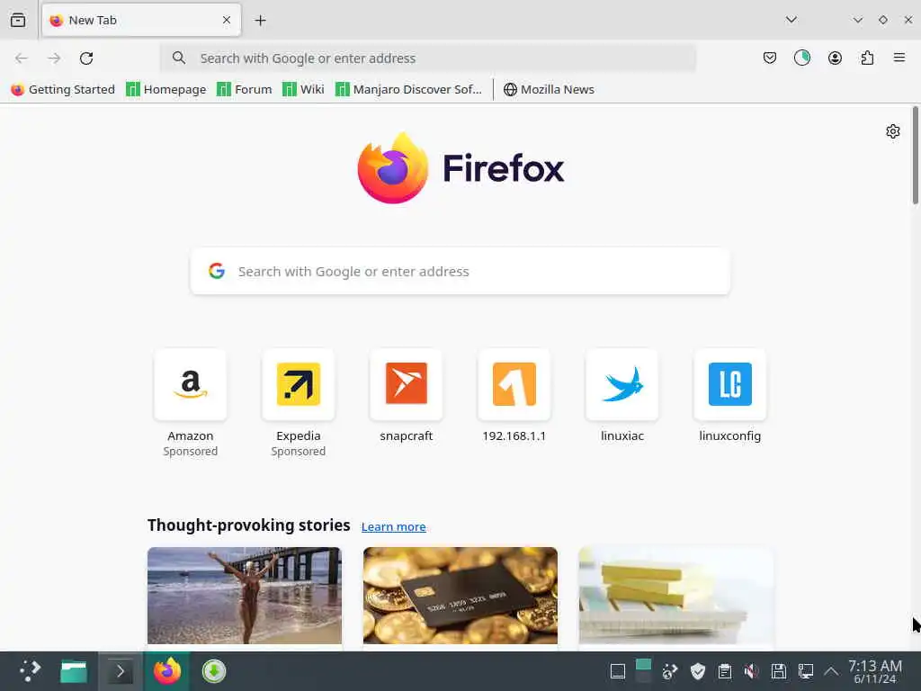The image size is (921, 691).
Task: Open the file manager from the taskbar
Action: [x=74, y=671]
